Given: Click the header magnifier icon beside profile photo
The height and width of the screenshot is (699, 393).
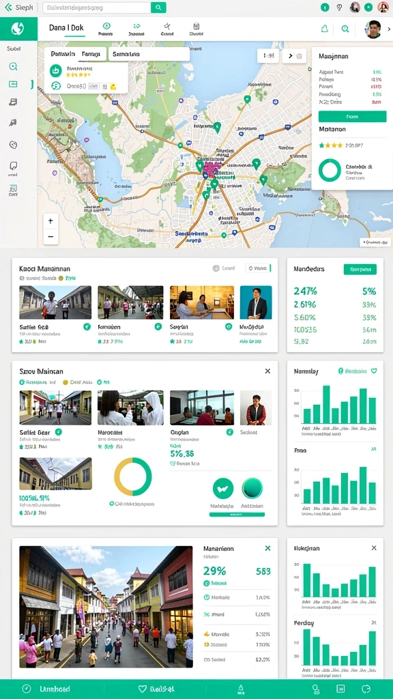Looking at the screenshot, I should (345, 29).
